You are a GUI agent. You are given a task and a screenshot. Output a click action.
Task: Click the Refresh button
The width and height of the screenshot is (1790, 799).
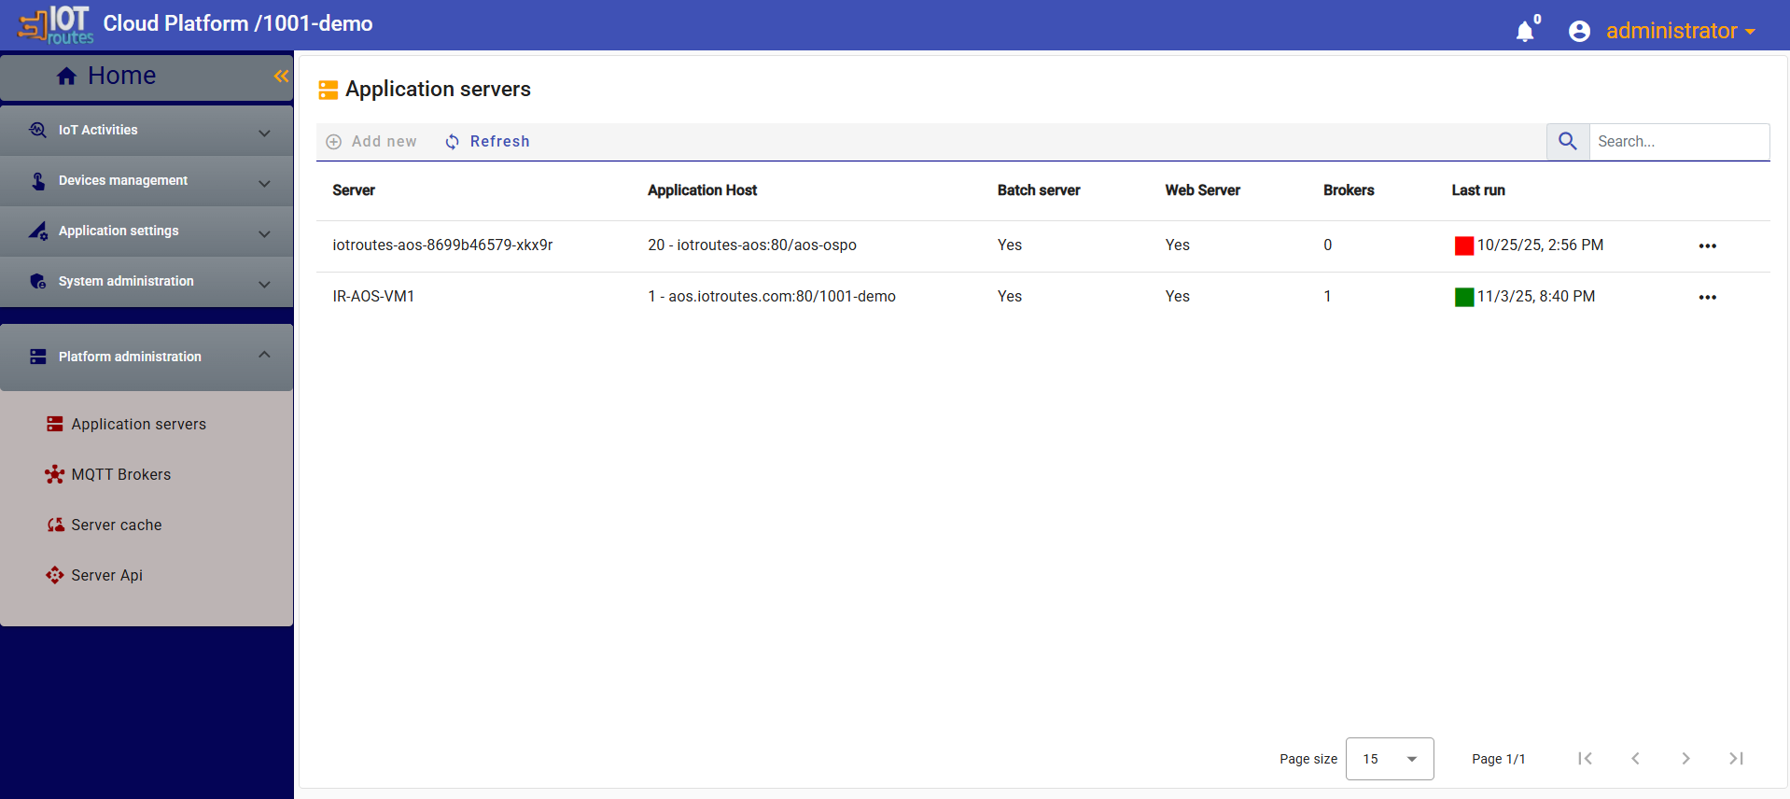pyautogui.click(x=487, y=141)
